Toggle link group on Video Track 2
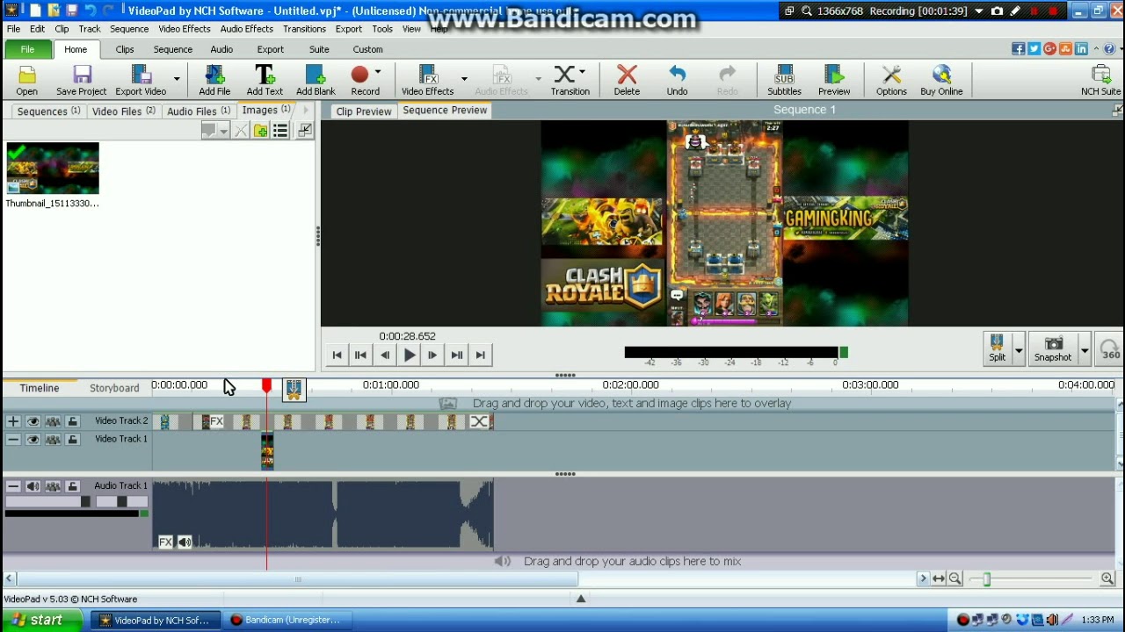The height and width of the screenshot is (632, 1125). pos(53,421)
